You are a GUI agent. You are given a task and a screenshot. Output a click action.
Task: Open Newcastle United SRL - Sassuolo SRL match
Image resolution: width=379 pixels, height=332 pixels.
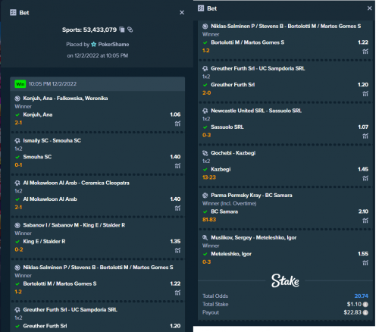coord(256,111)
